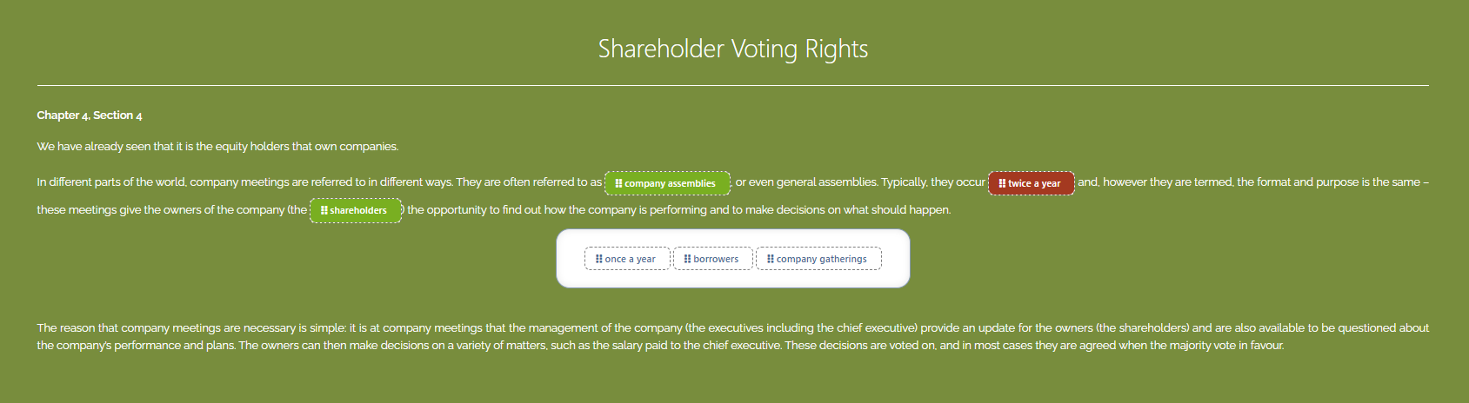
Task: Click the Shareholder Voting Rights title
Action: [733, 49]
